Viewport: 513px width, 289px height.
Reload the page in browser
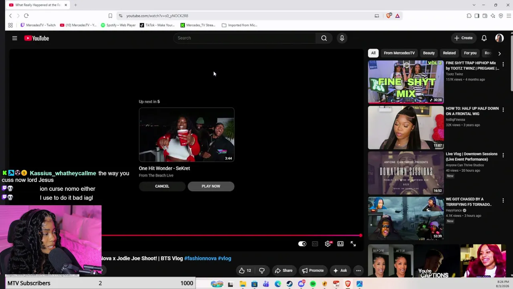click(26, 16)
